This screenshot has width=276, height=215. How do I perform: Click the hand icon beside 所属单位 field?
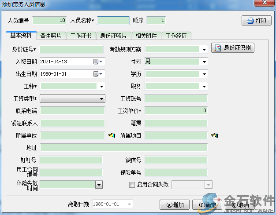pos(111,135)
